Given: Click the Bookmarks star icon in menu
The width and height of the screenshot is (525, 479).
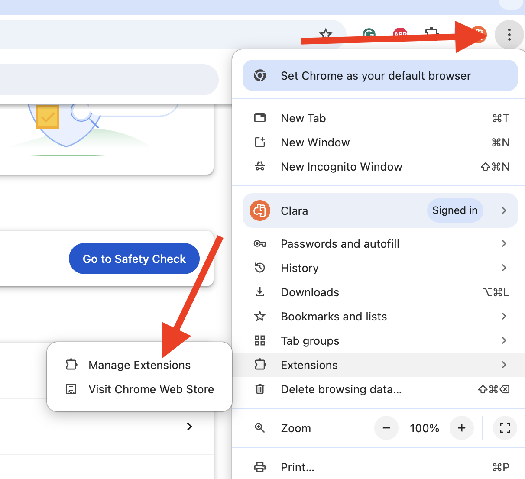Looking at the screenshot, I should [260, 316].
